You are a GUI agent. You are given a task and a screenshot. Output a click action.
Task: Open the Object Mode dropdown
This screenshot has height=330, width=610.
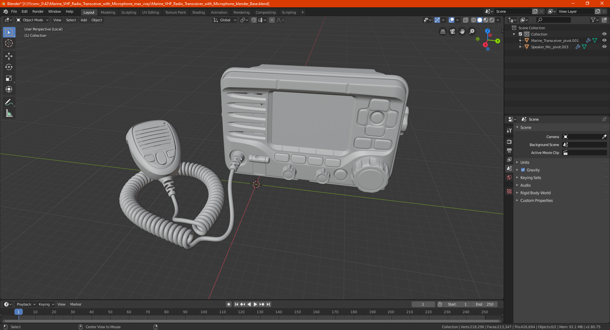tap(32, 20)
